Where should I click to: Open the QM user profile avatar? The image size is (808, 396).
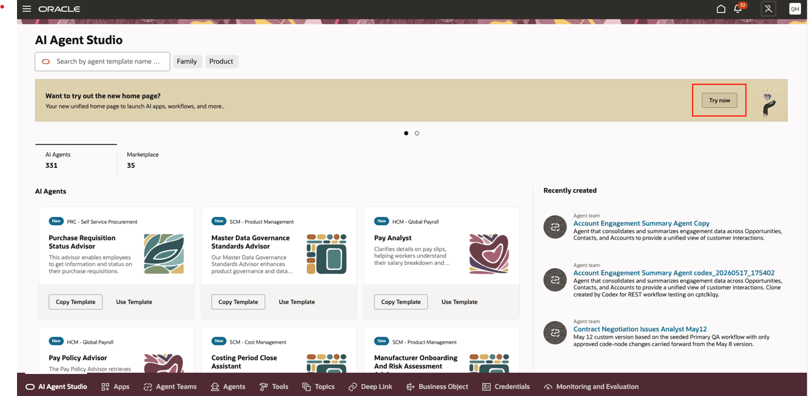(x=795, y=9)
